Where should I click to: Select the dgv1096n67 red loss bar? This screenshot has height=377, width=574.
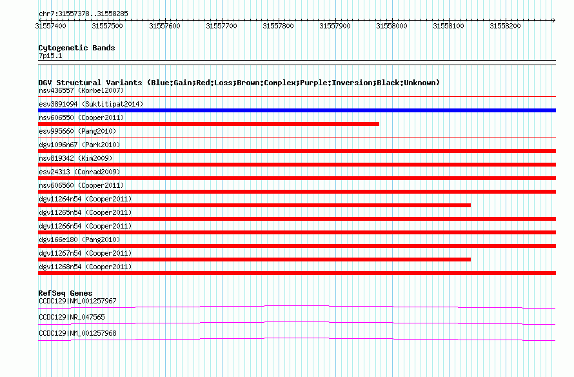[x=297, y=151]
